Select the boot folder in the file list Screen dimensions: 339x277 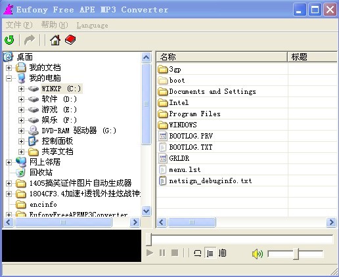point(177,81)
